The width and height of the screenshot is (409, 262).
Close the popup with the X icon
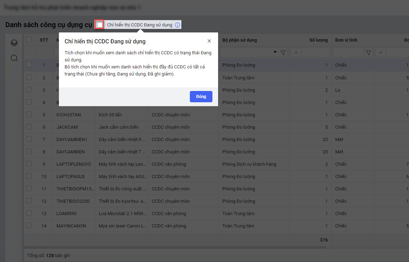[209, 41]
